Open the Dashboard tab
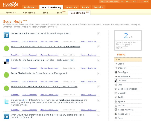Viewport: 151px width, 121px height. 30,7
